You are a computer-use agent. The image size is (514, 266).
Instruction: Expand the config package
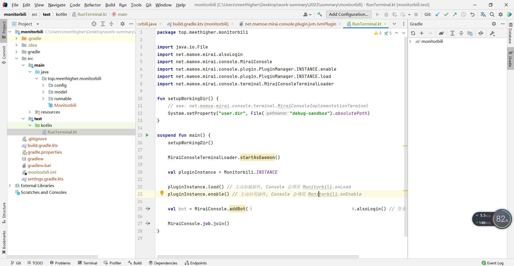pos(43,85)
